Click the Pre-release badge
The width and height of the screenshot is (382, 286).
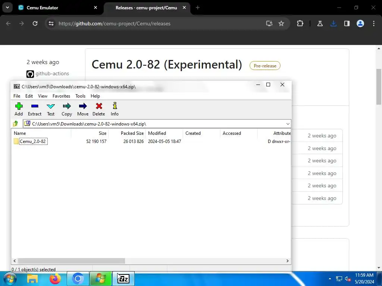tap(265, 66)
